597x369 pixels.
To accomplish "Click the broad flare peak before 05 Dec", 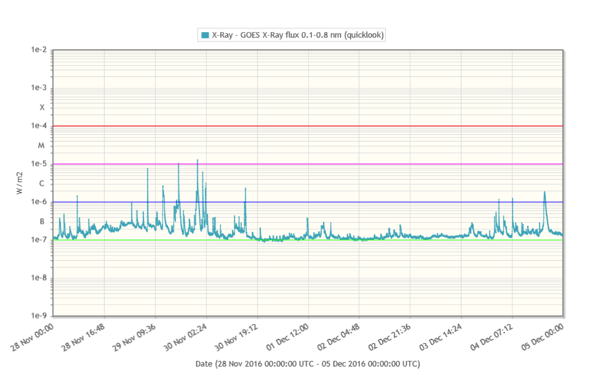I will click(545, 193).
